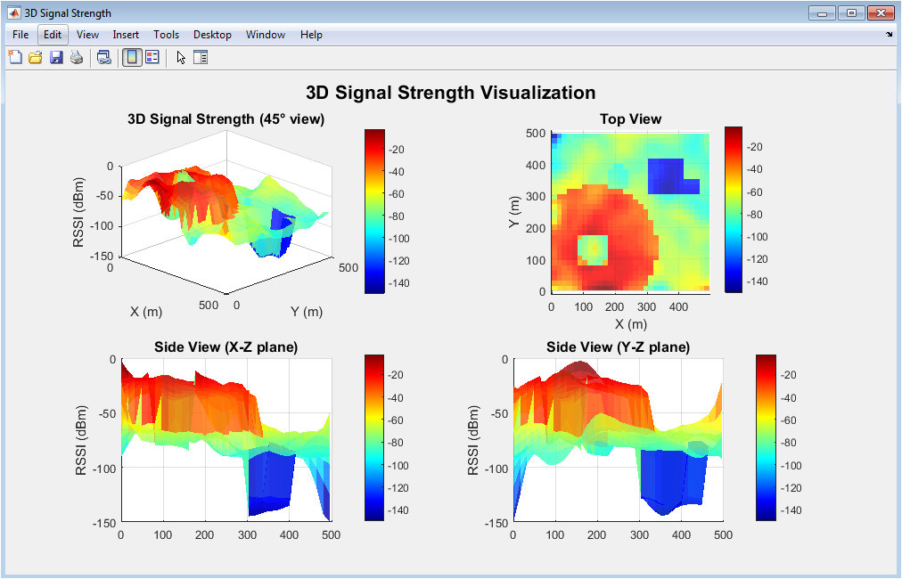Click the colorbar beside the Top View plot
902x579 pixels.
click(x=734, y=209)
